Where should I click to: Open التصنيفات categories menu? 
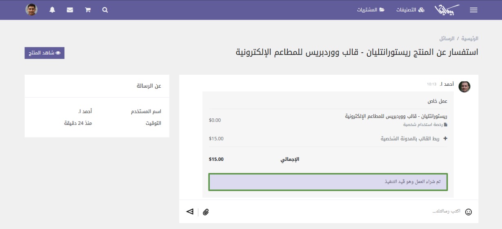click(410, 10)
